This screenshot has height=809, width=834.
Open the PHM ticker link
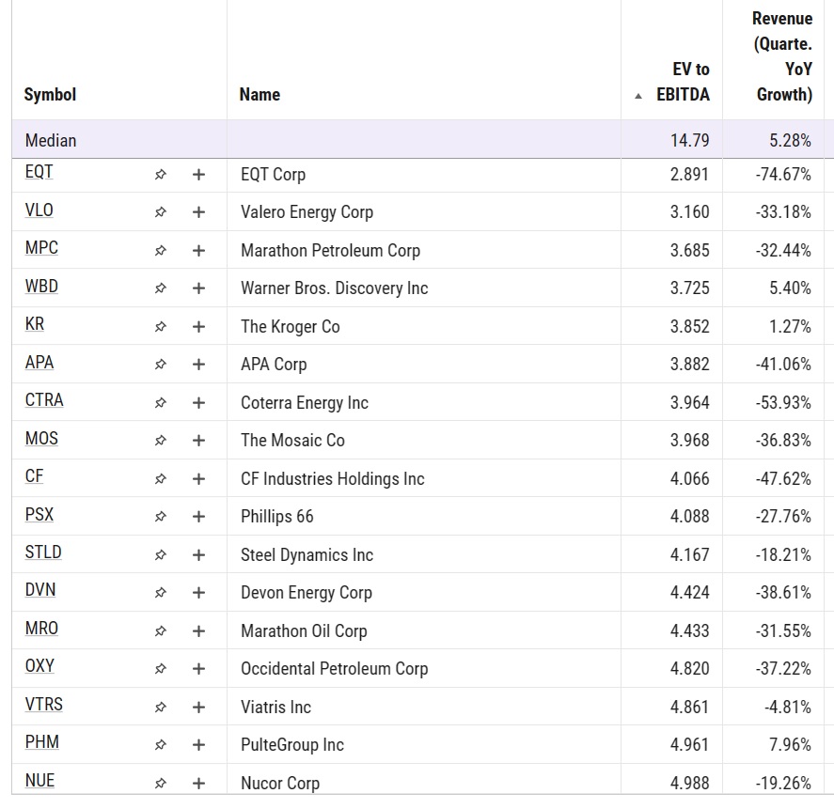(x=42, y=742)
